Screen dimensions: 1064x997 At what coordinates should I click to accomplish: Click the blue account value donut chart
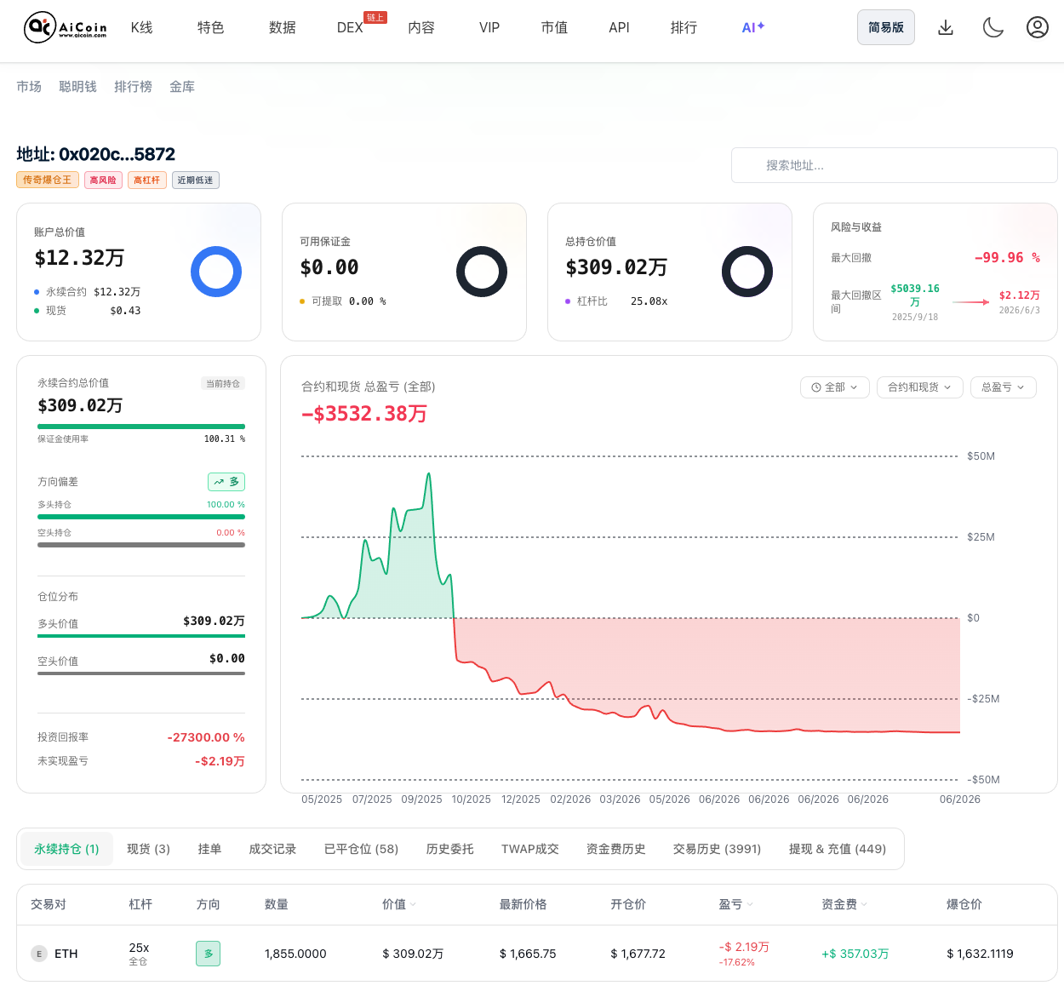pos(216,272)
